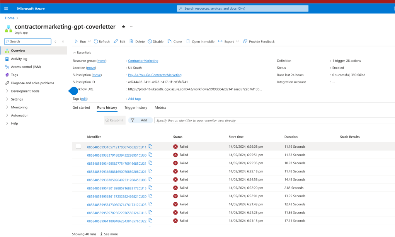Copy identifier of run ending CU15
The image size is (395, 237).
click(150, 188)
